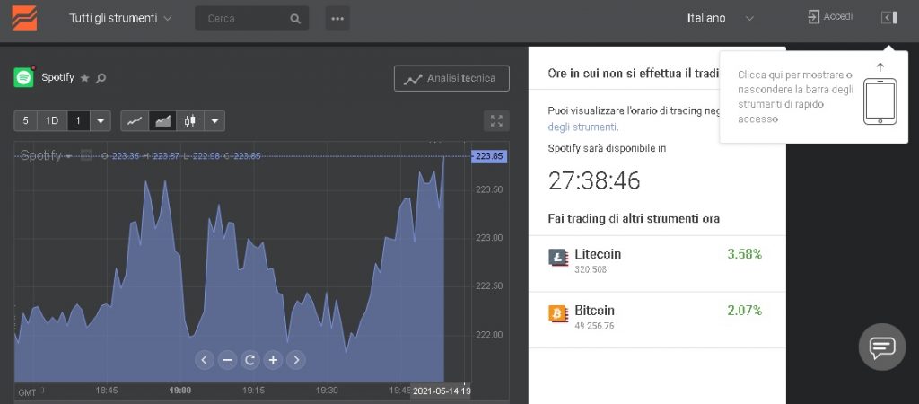The image size is (919, 404).
Task: Click the Bitcoin coin icon
Action: (558, 313)
